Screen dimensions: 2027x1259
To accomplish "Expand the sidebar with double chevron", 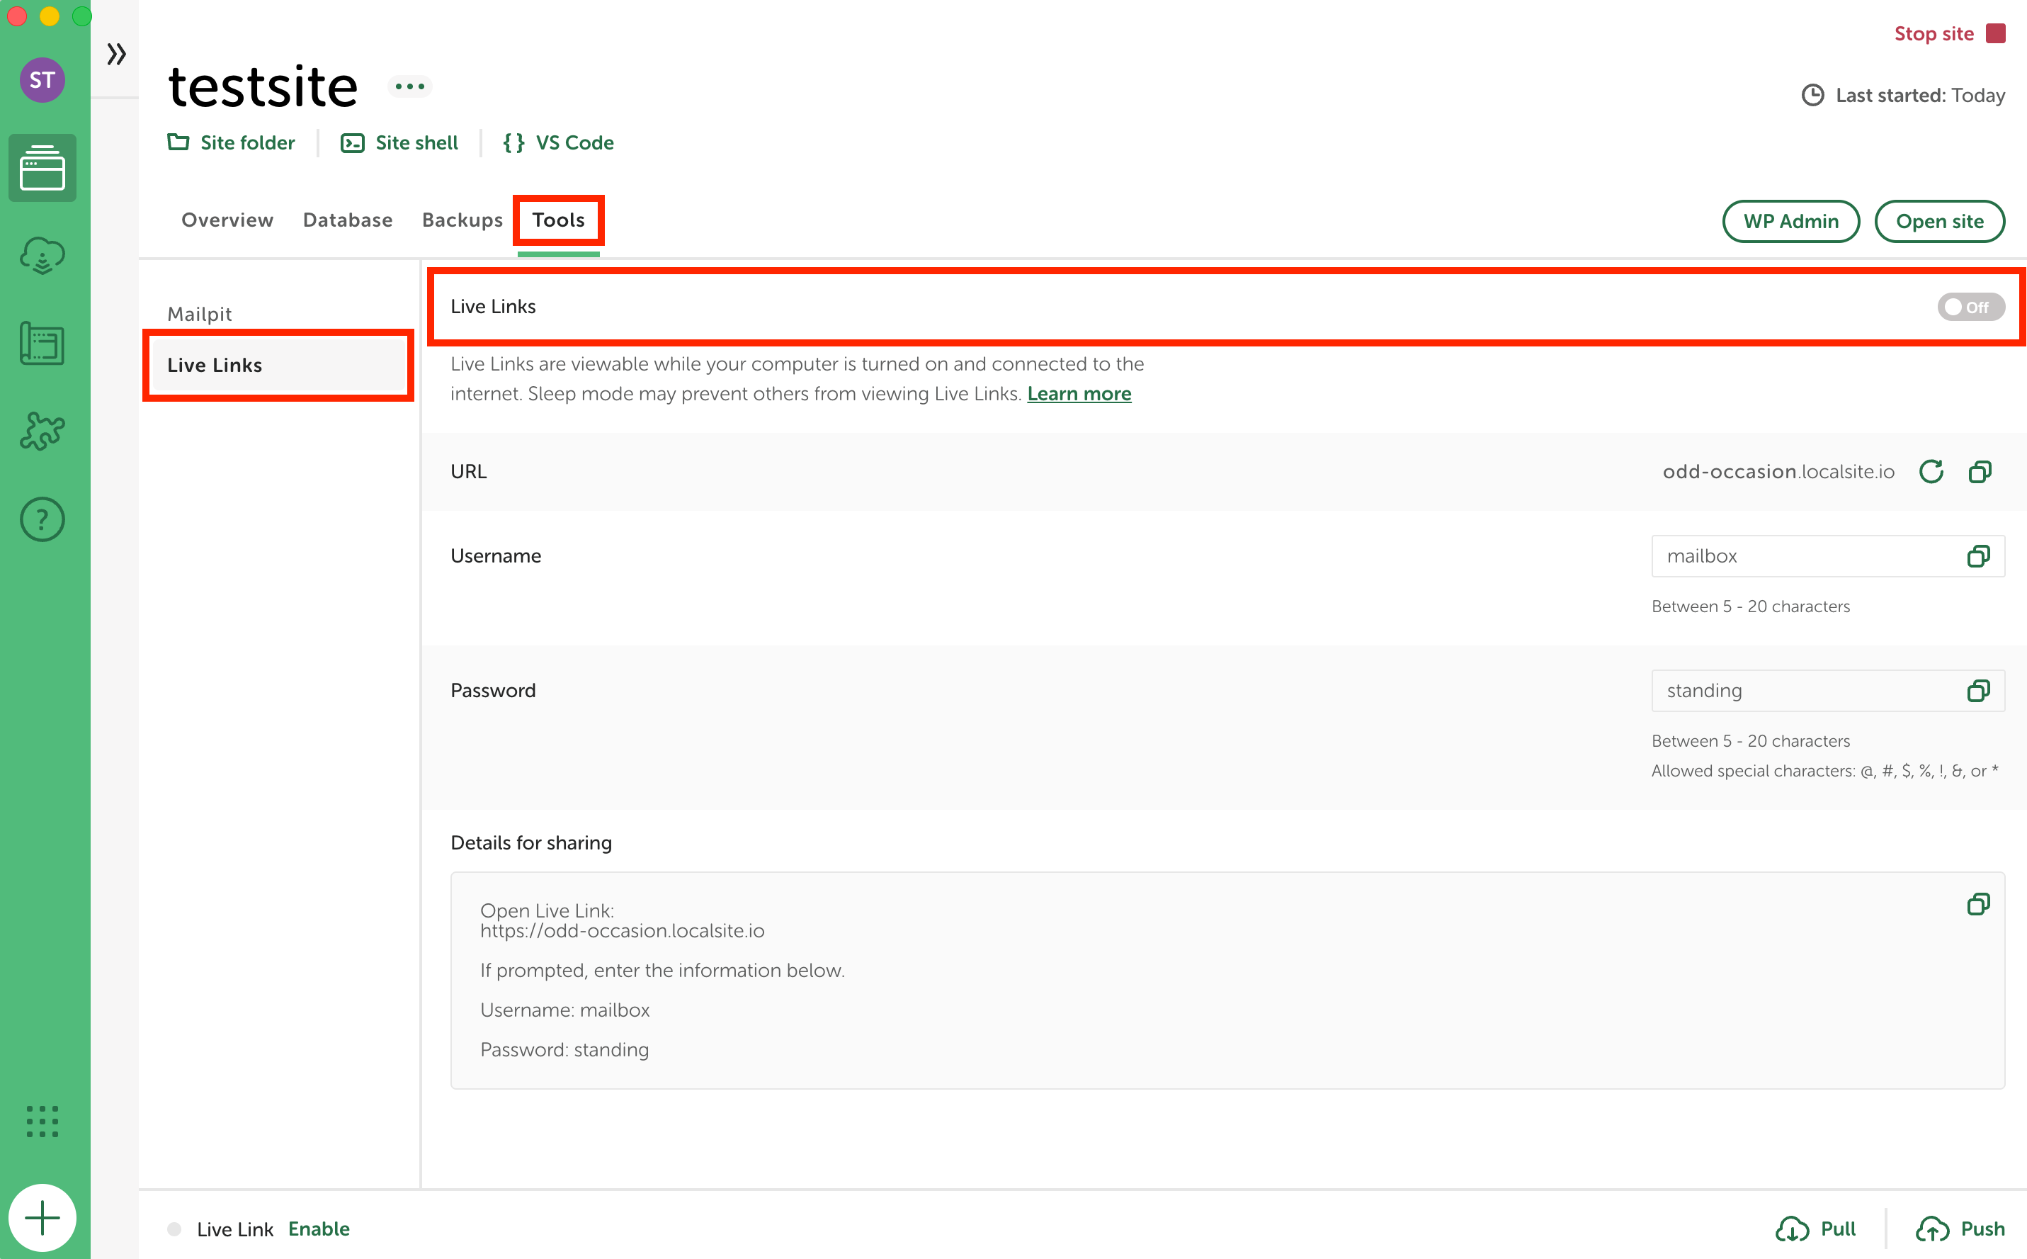I will (116, 55).
